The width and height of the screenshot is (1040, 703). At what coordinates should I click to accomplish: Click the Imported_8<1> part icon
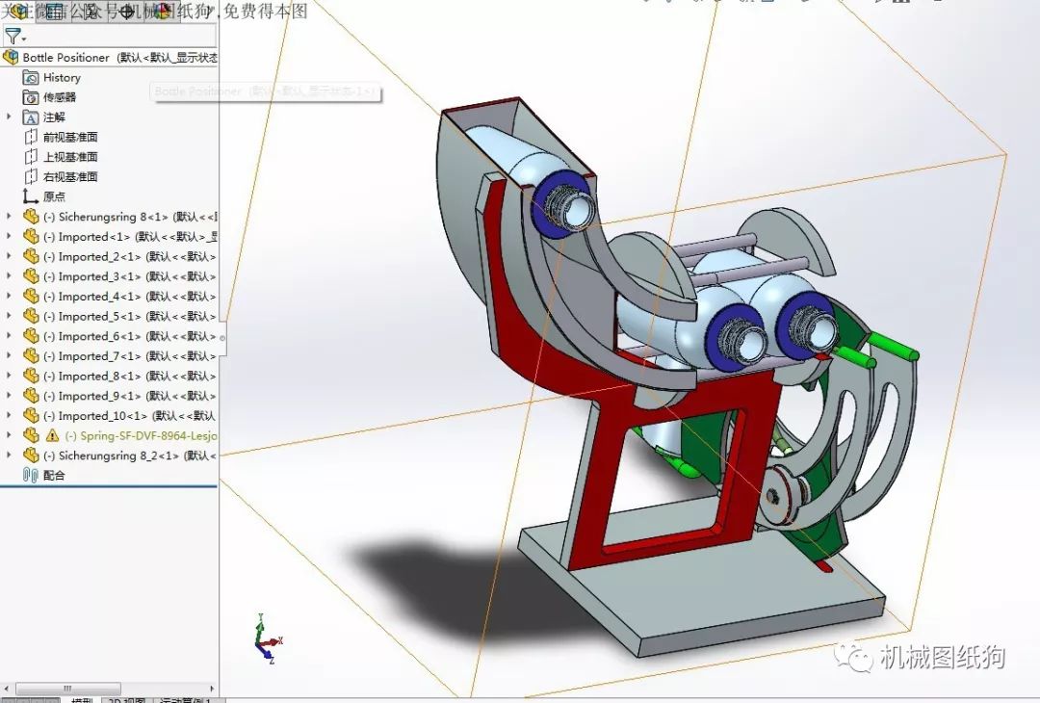(31, 376)
